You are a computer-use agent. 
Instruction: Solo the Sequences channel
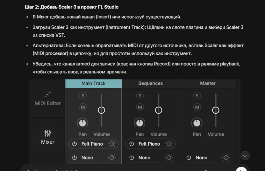coord(140,96)
